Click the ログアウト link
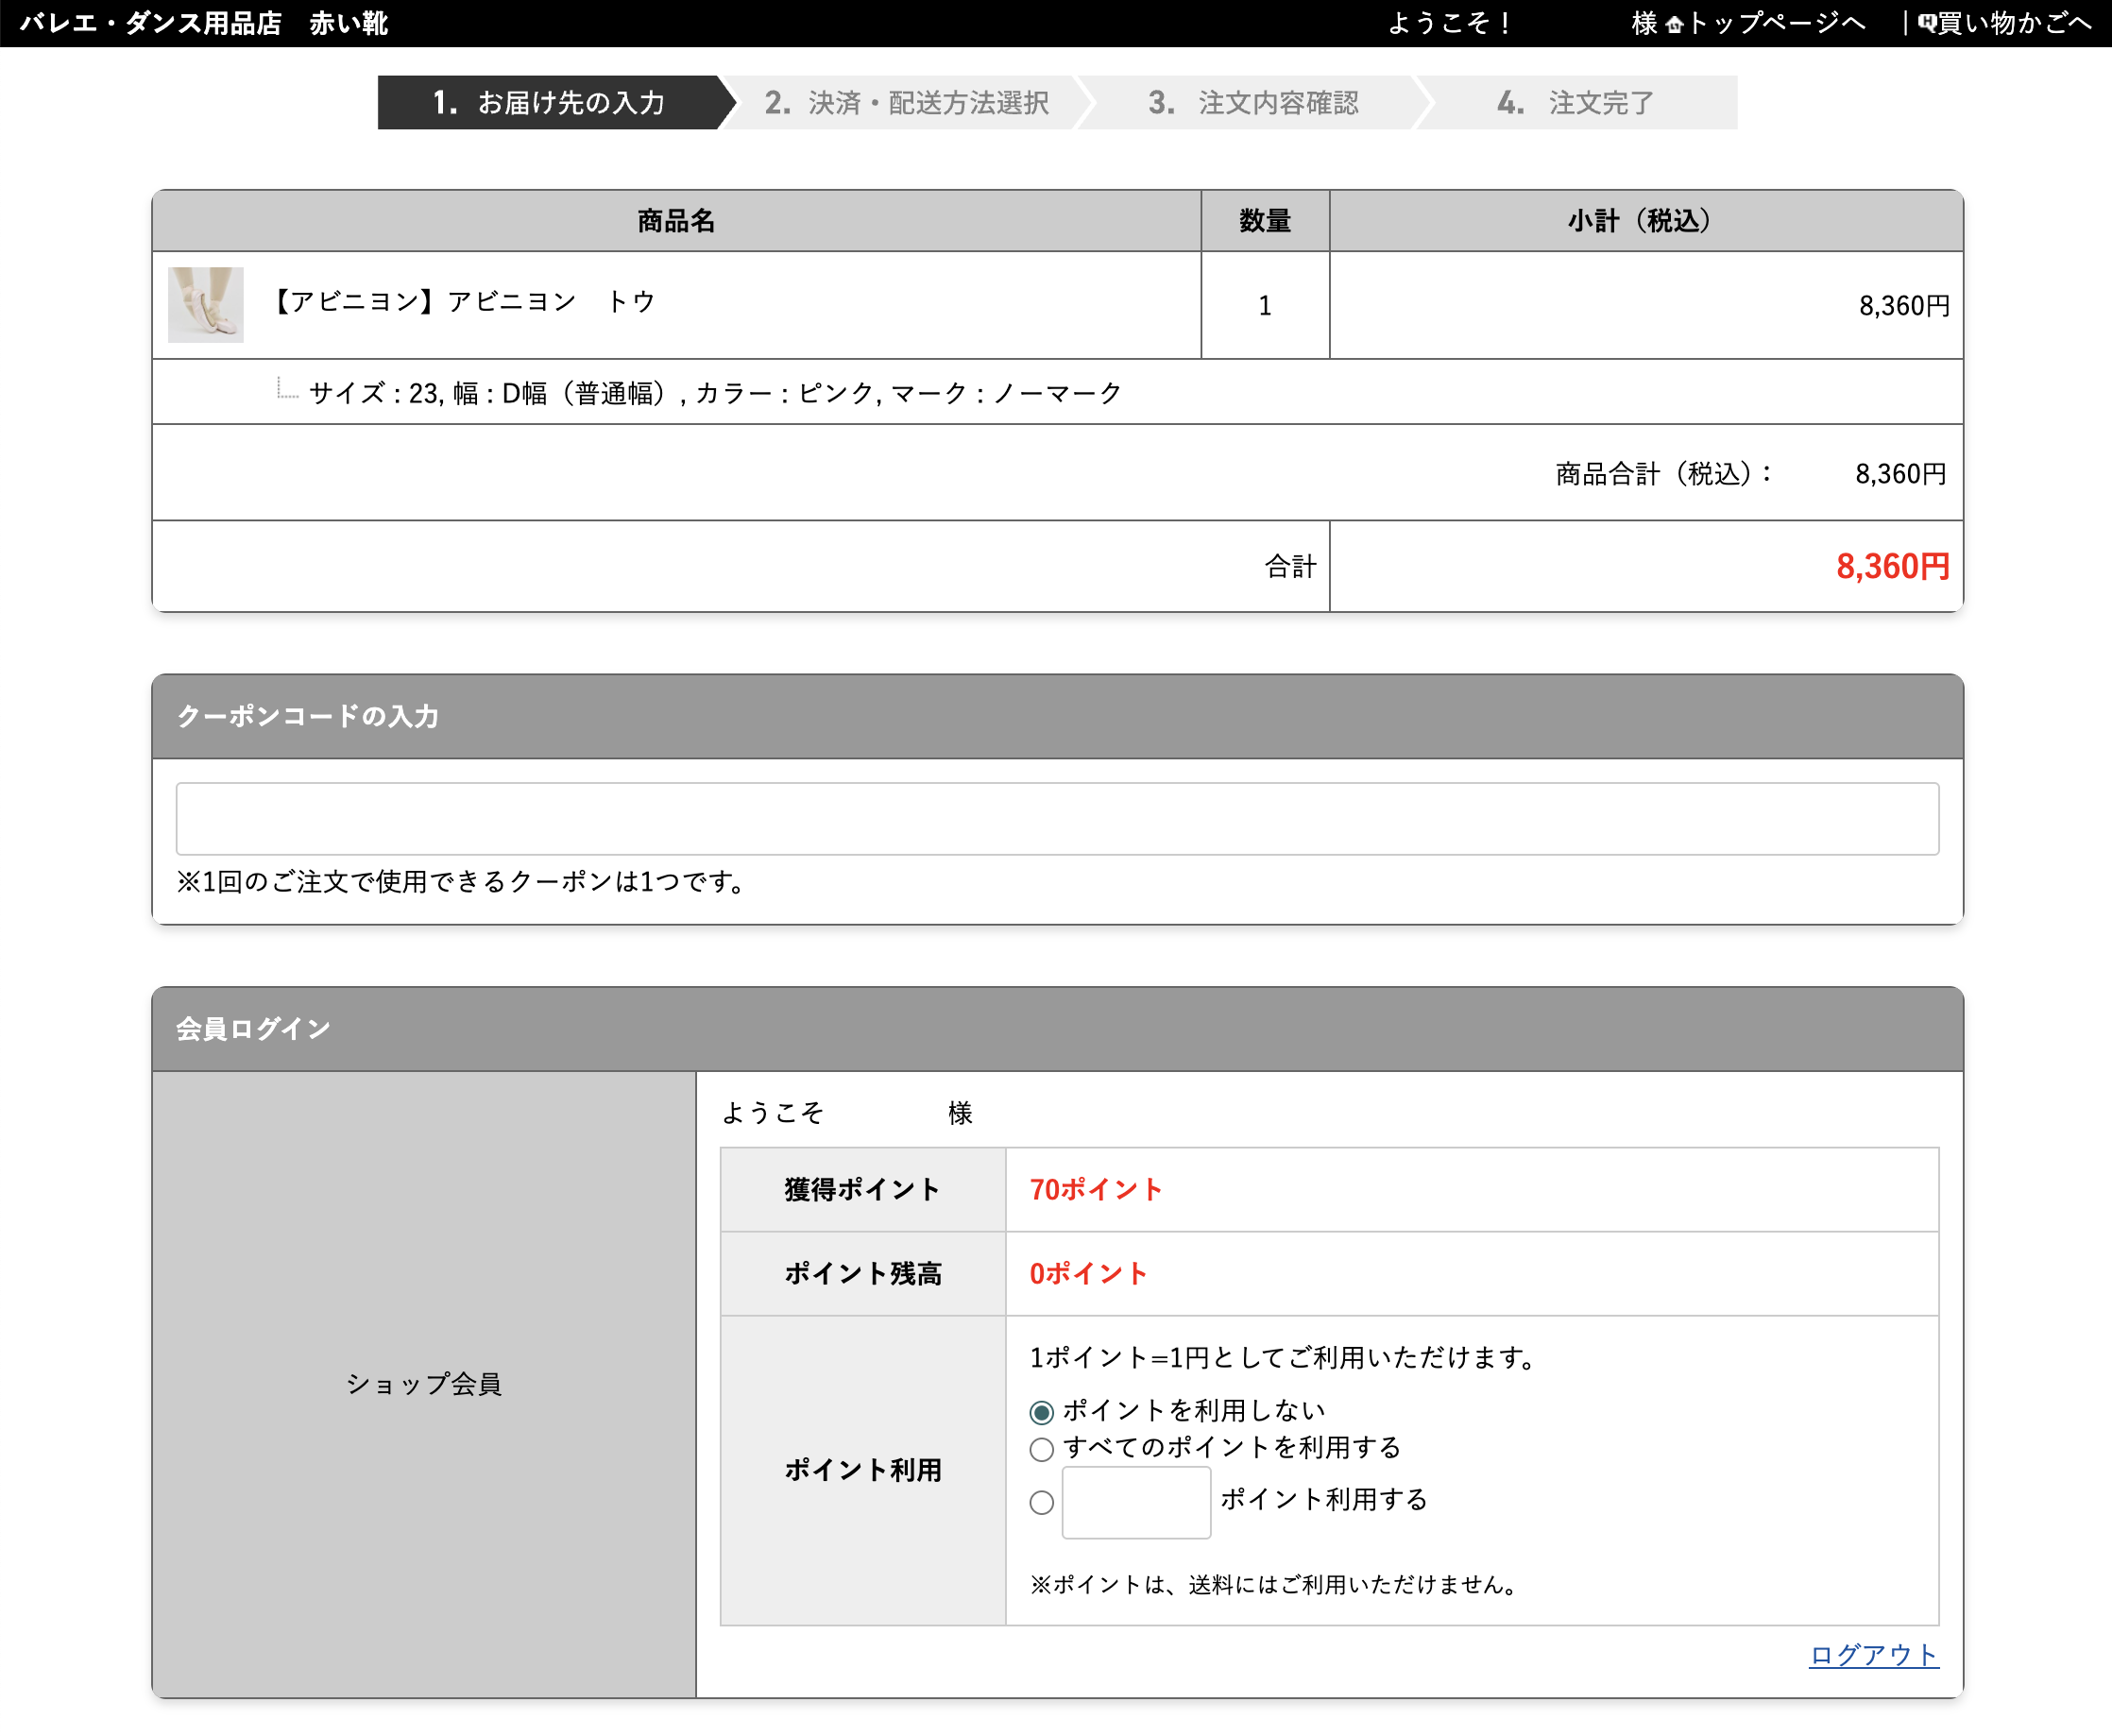The image size is (2112, 1736). 1873,1655
